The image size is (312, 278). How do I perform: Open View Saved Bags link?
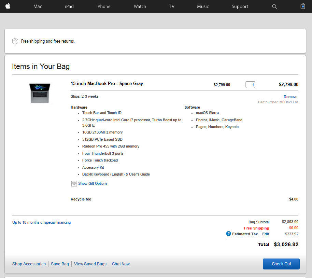pos(90,264)
